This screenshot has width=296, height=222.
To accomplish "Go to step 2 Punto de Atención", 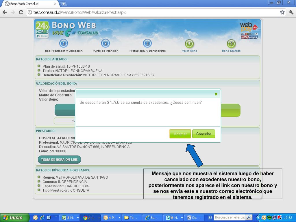I will click(105, 43).
